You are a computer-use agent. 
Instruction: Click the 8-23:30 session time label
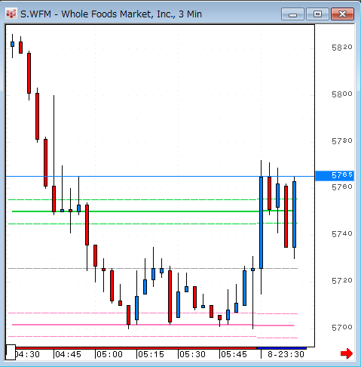(286, 354)
